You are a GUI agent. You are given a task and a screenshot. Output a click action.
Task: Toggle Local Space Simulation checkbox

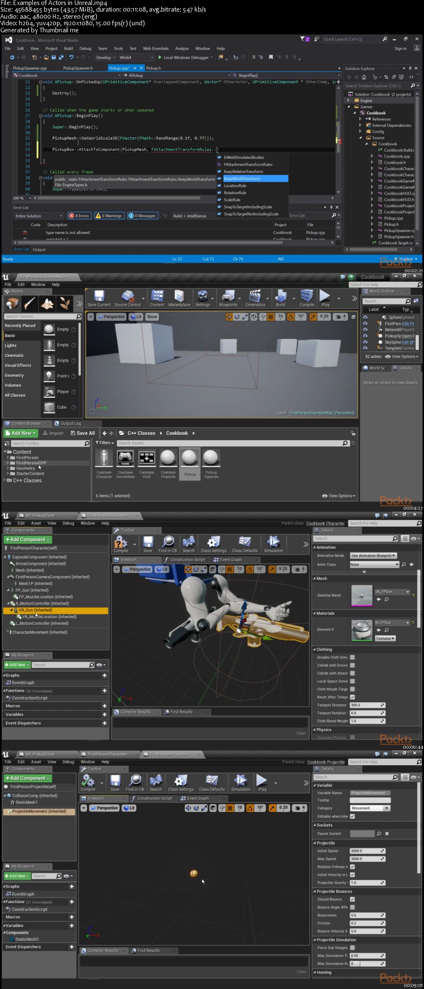(x=352, y=681)
